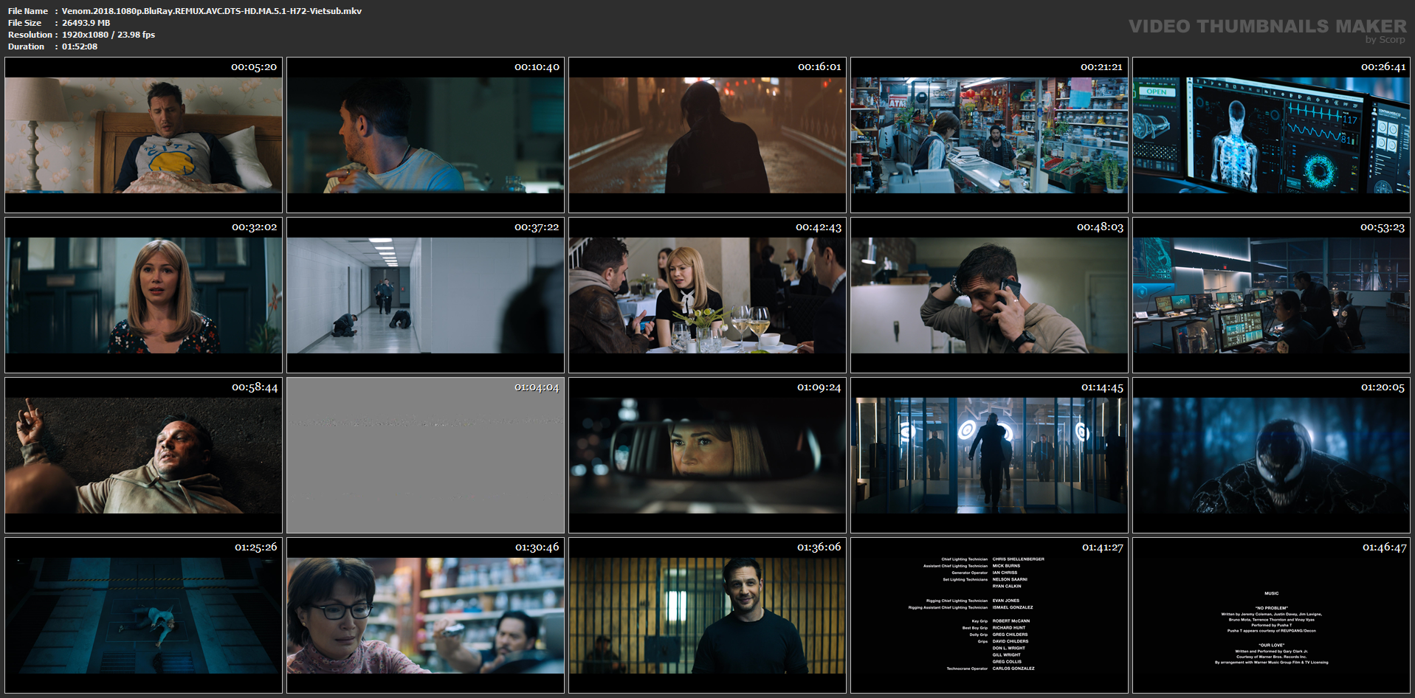This screenshot has width=1415, height=698.
Task: Pick the shop scene thumbnail at 00:21:21
Action: point(989,135)
